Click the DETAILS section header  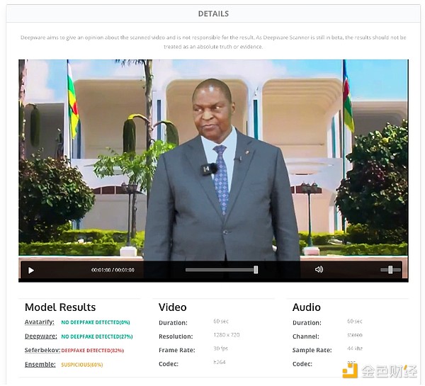pyautogui.click(x=213, y=13)
